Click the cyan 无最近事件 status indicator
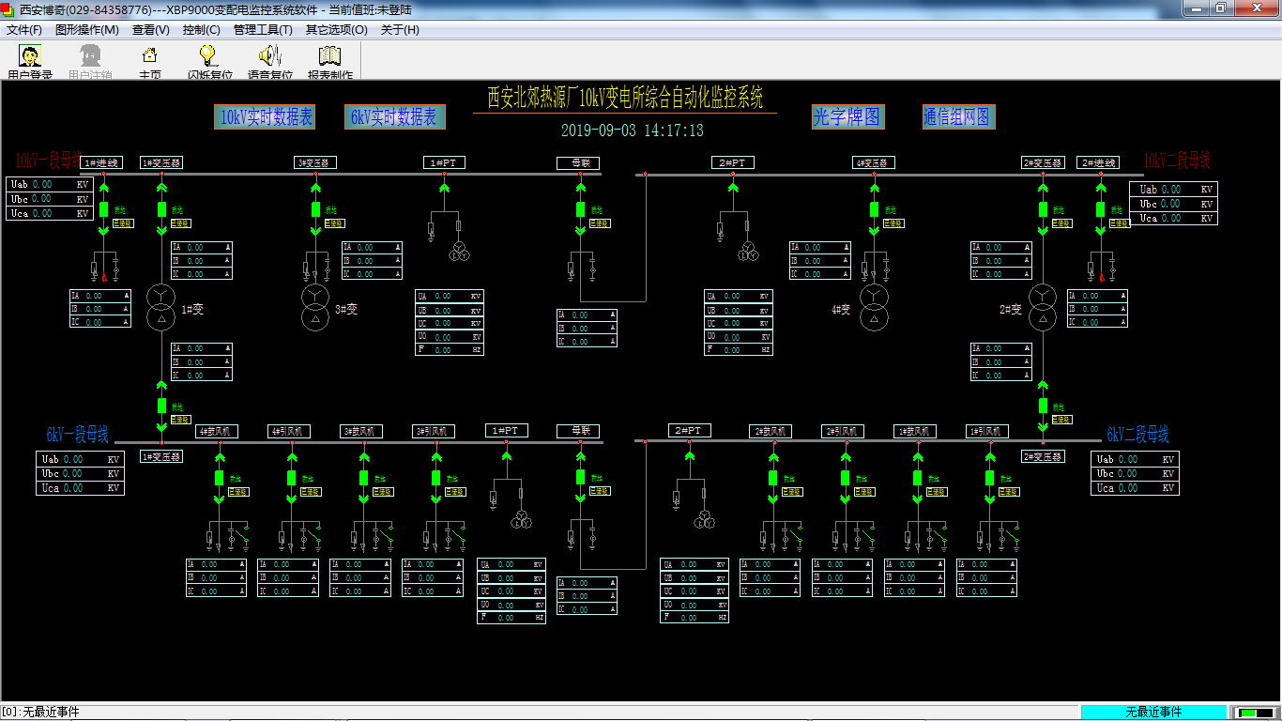Image resolution: width=1282 pixels, height=721 pixels. pyautogui.click(x=1153, y=713)
